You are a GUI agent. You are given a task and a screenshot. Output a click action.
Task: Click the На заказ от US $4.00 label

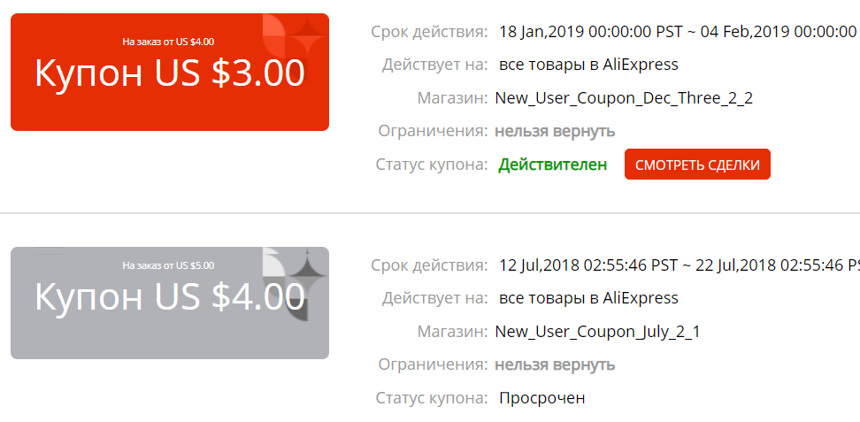point(168,42)
